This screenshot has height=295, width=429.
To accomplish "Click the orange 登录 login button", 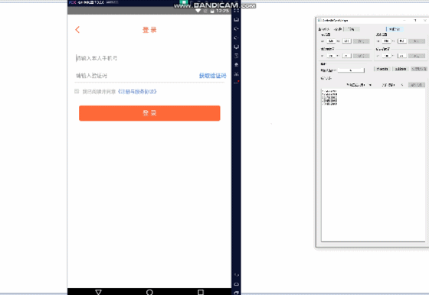I will pos(149,113).
